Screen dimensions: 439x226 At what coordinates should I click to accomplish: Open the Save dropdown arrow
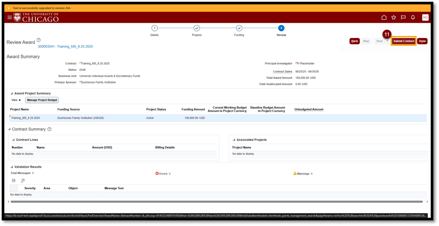[387, 41]
